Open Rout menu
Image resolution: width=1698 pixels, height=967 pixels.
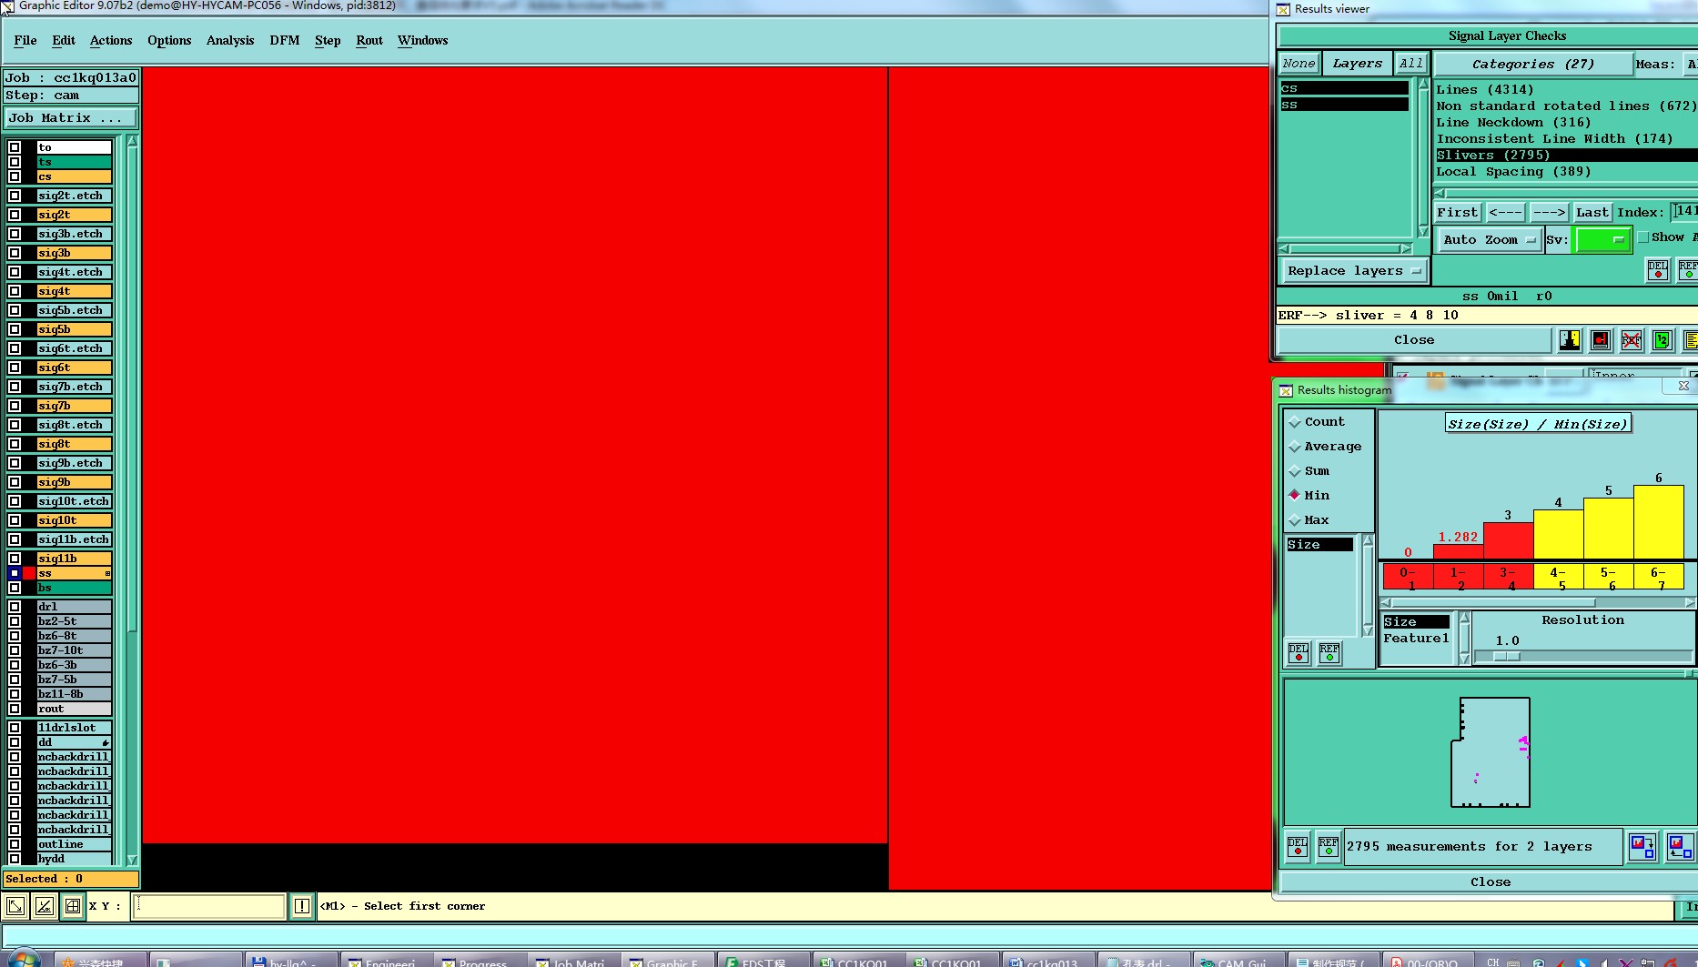369,41
